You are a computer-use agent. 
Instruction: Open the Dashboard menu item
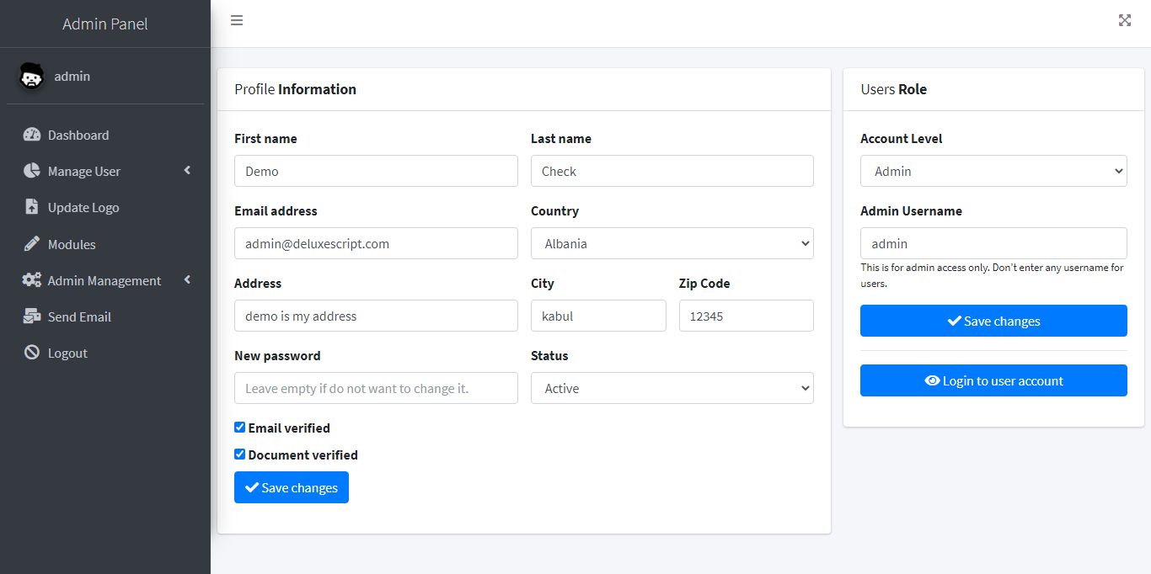pos(78,135)
